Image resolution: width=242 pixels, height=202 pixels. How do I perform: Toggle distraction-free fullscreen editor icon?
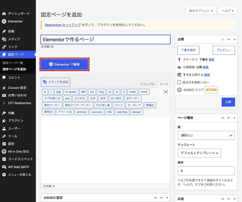point(166,92)
